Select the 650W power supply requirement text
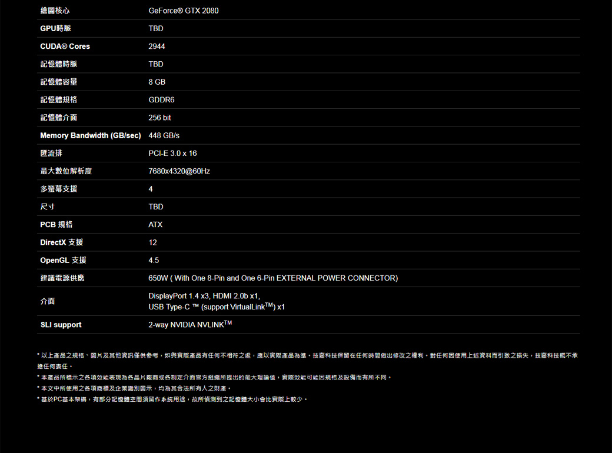The image size is (612, 453). 273,278
